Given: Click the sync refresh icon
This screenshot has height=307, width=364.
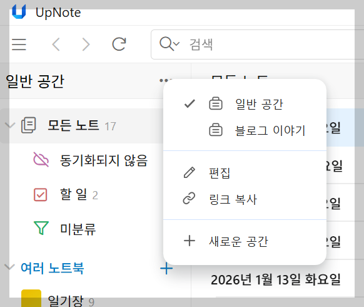Looking at the screenshot, I should click(x=119, y=44).
